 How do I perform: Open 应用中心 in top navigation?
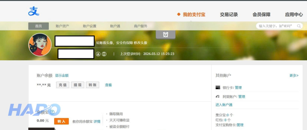[294, 14]
